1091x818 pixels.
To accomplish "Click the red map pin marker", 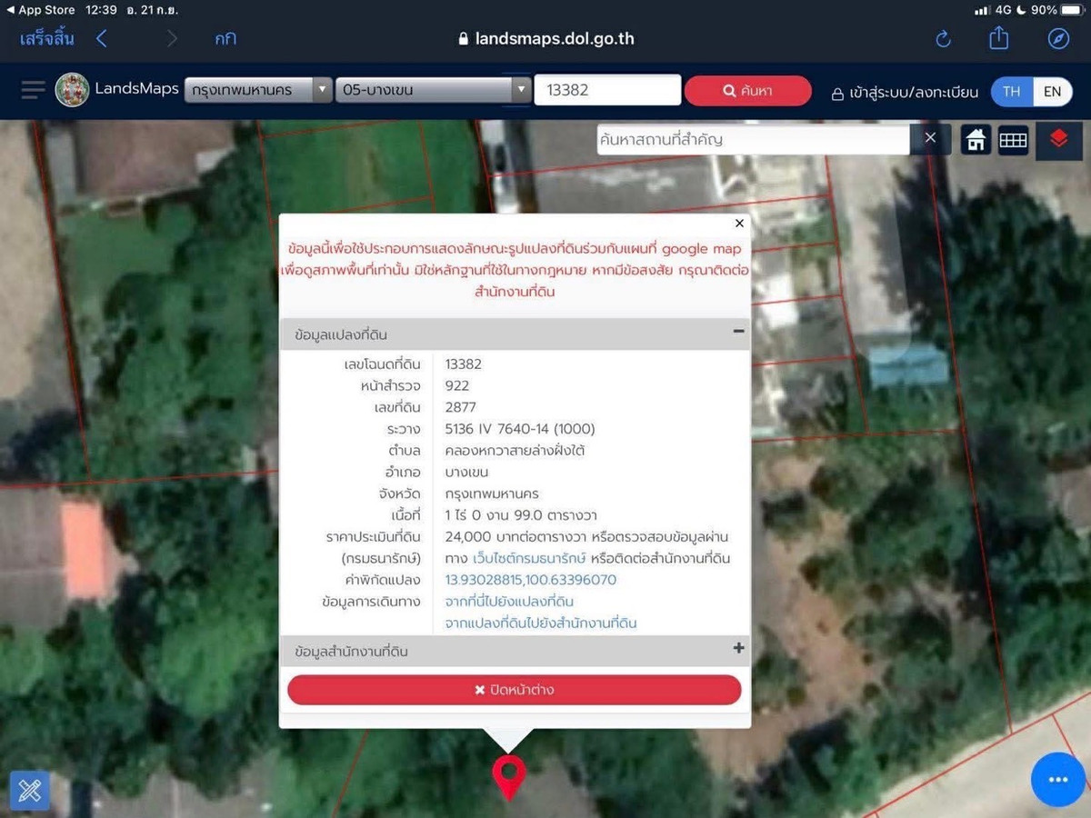I will 508,775.
